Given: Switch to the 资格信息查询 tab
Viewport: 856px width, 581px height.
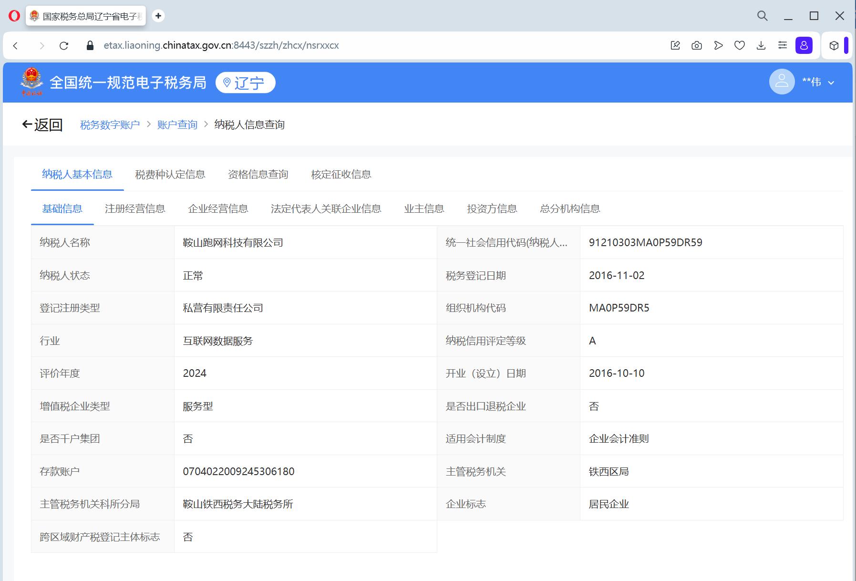Looking at the screenshot, I should click(x=258, y=175).
